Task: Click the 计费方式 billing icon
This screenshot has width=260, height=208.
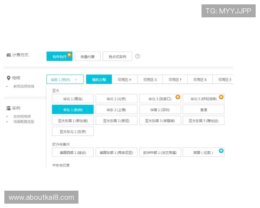Action: pyautogui.click(x=9, y=55)
